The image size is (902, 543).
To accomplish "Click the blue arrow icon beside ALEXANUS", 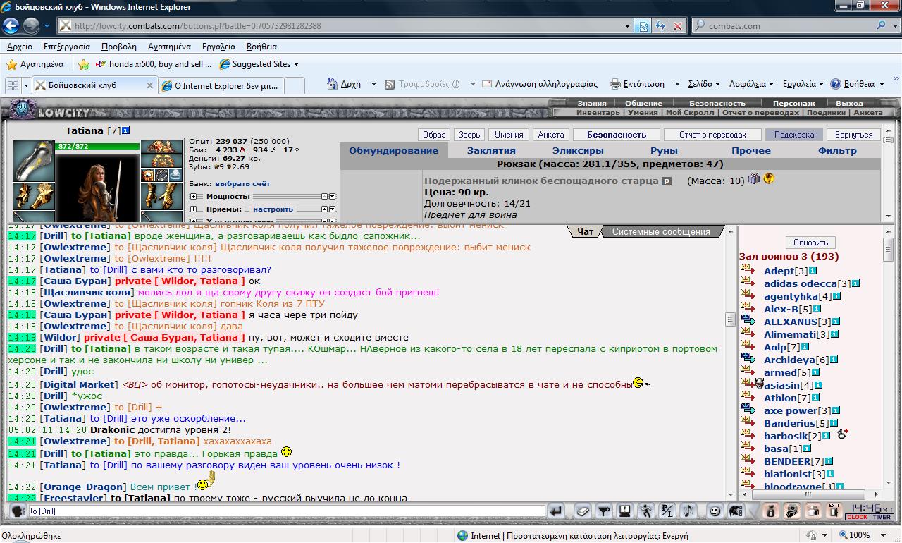I will coord(748,319).
